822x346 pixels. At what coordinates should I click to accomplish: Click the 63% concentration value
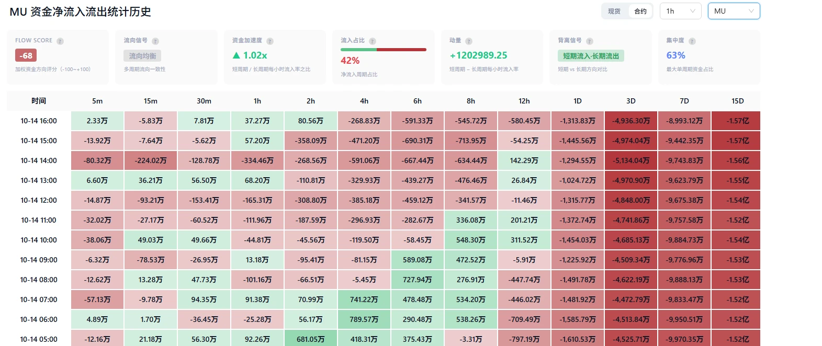click(x=675, y=55)
